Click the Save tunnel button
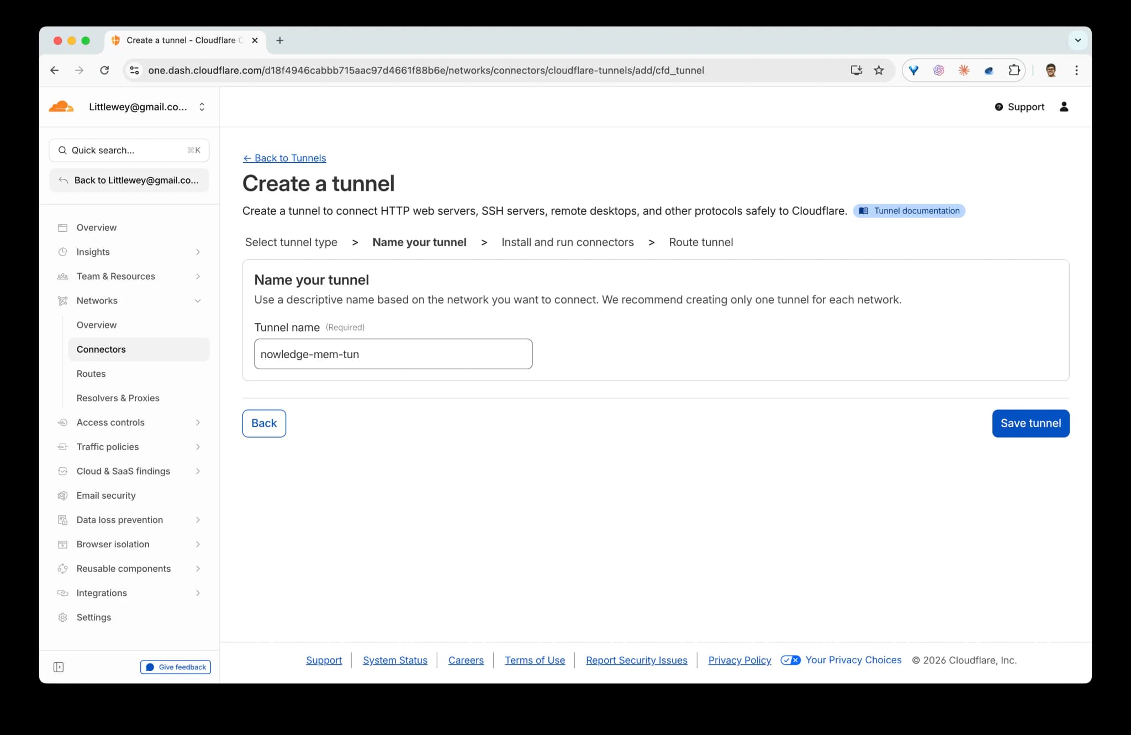Image resolution: width=1131 pixels, height=735 pixels. click(1030, 423)
